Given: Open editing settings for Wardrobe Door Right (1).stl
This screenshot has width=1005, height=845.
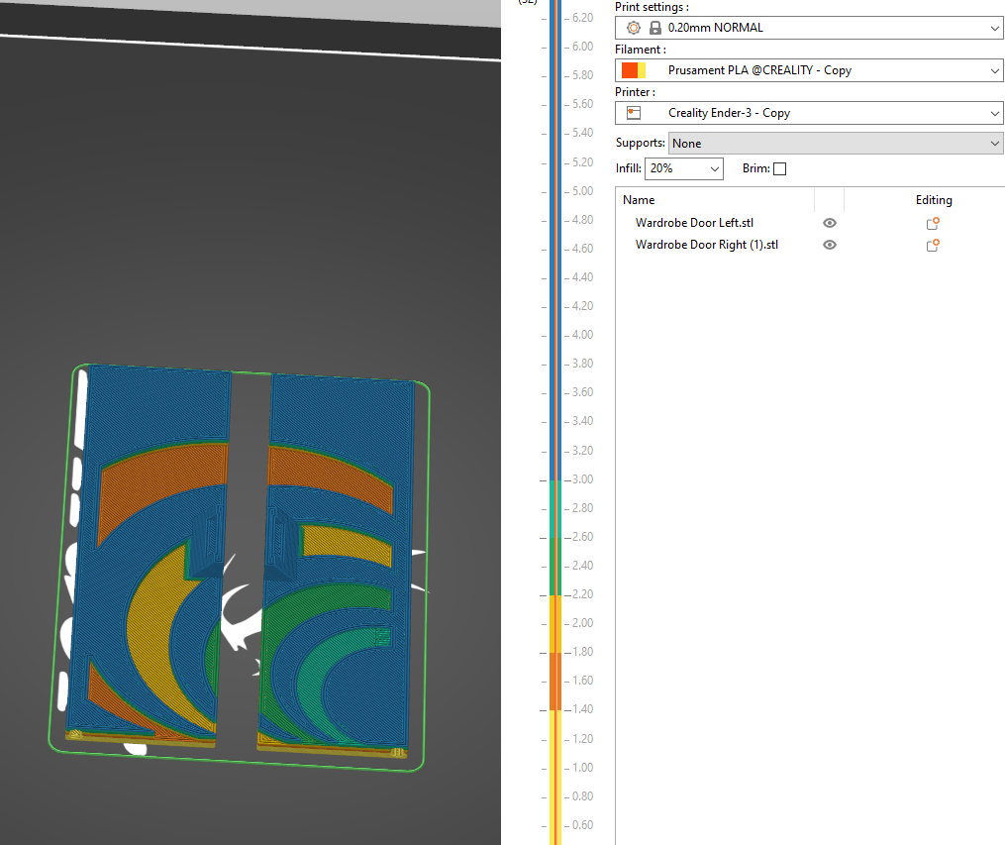Looking at the screenshot, I should click(932, 245).
